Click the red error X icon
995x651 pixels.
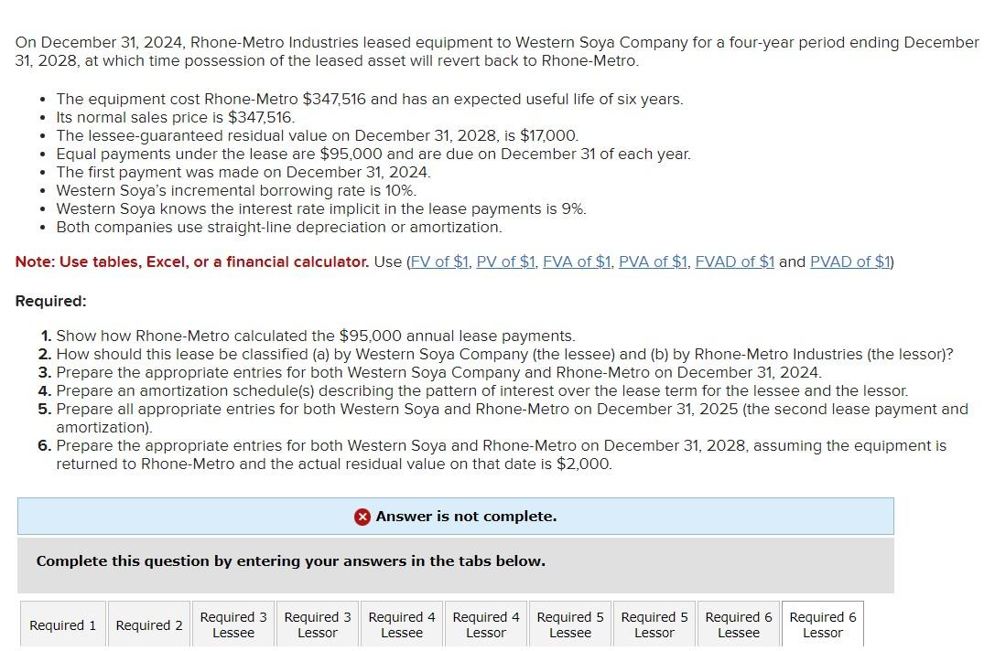tap(362, 516)
